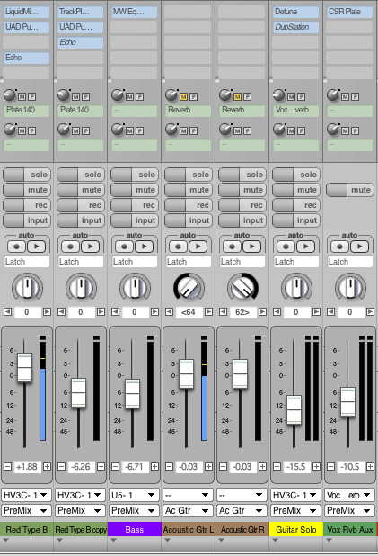Click volume value field showing -15.5
Viewport: 378px width, 556px height.
click(x=296, y=467)
